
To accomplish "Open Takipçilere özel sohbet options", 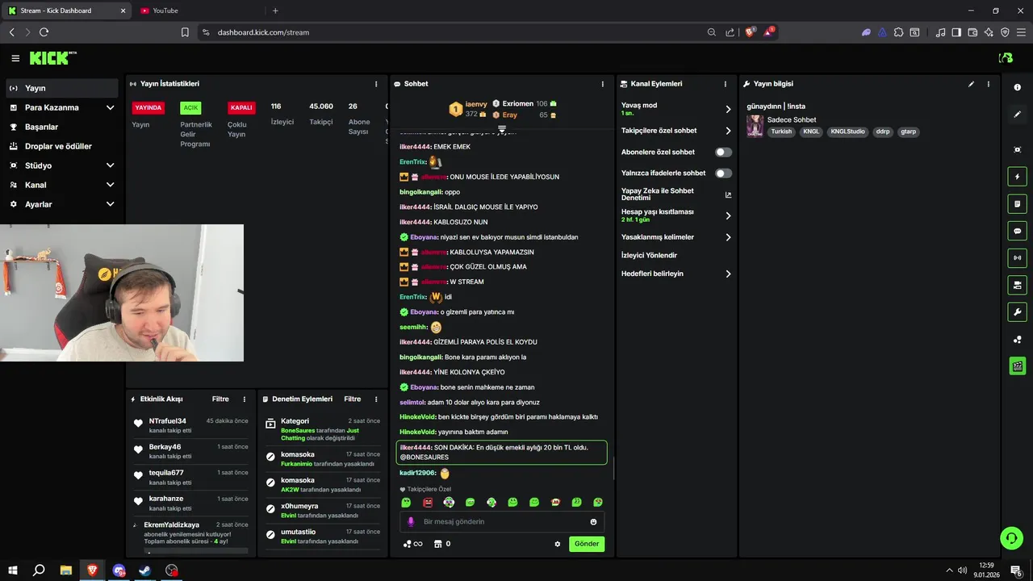I will 675,131.
